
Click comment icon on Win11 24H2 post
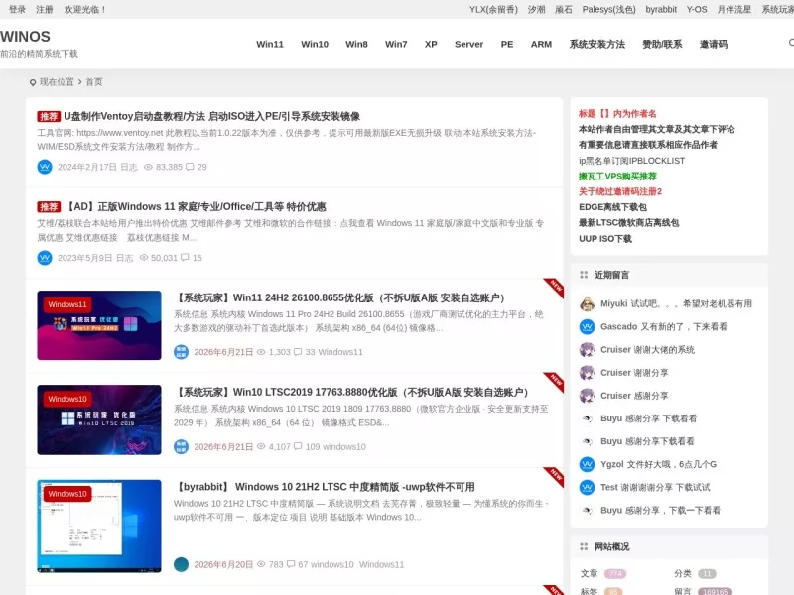(298, 352)
